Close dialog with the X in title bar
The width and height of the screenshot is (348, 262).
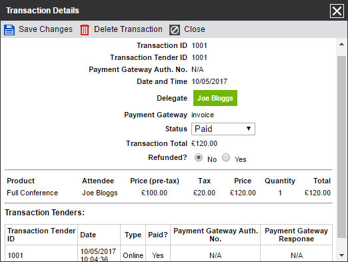pos(337,11)
